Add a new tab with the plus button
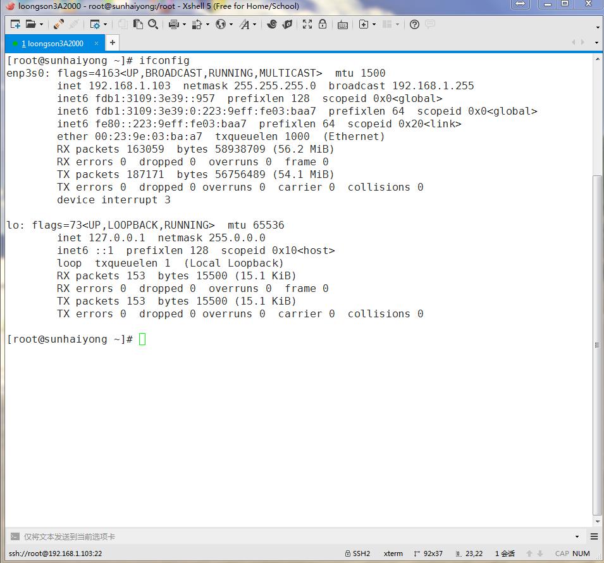Screen dimensions: 604x563 pos(113,42)
